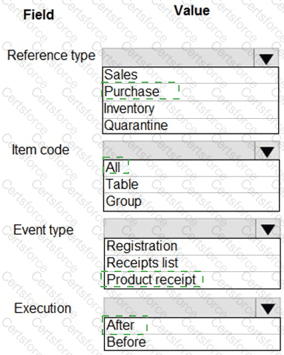The image size is (284, 355).
Task: Click the Execution gray field
Action: coord(180,308)
